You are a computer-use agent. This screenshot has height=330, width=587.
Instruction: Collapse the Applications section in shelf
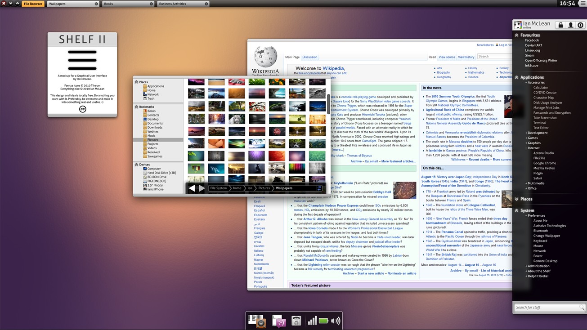point(517,77)
